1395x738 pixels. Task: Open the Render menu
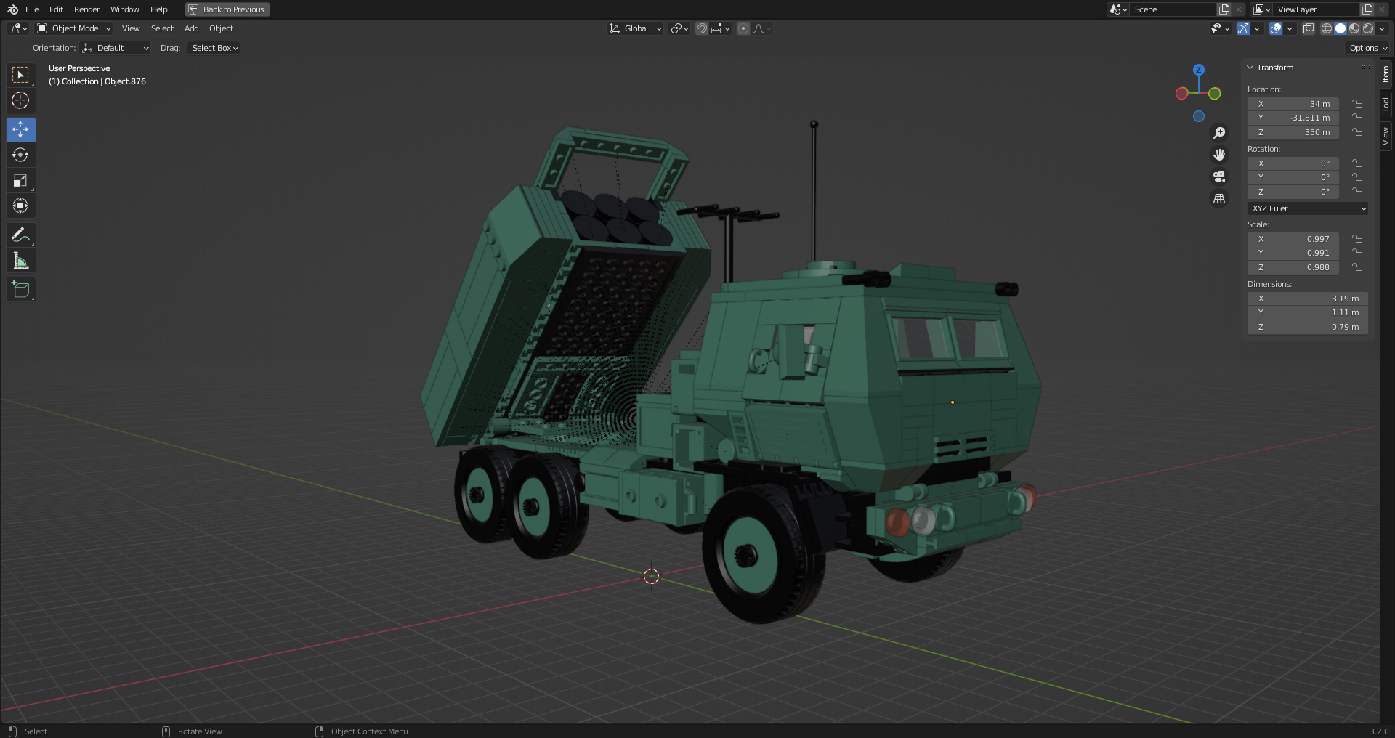click(86, 9)
